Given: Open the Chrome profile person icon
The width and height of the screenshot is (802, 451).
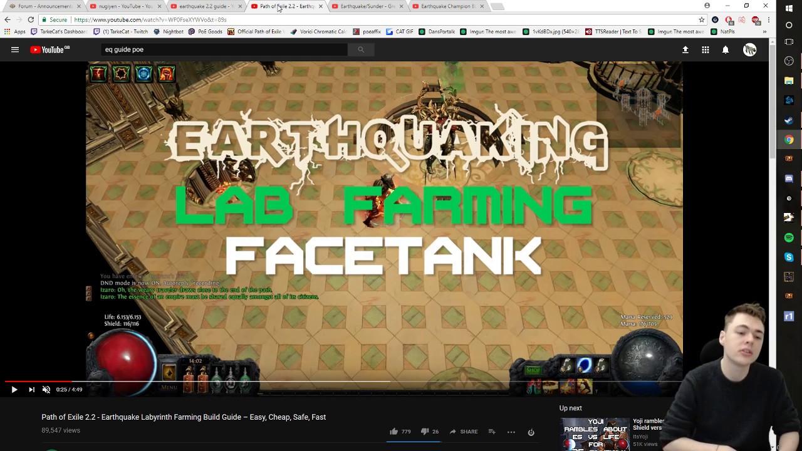Looking at the screenshot, I should pos(707,6).
